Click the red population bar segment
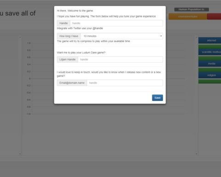 (x=214, y=17)
